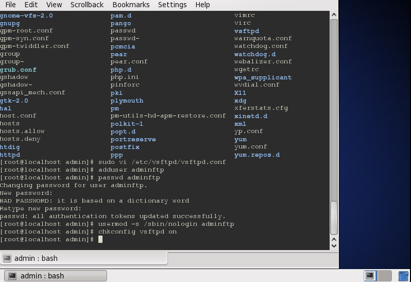Click the lower scroll-up arrow near scrollbar bottom
The height and width of the screenshot is (282, 411).
pos(334,239)
